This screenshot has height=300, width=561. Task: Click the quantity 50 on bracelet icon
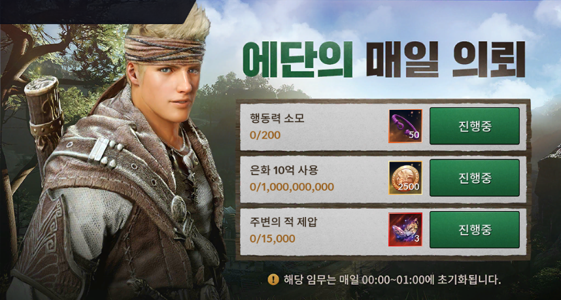[x=414, y=135]
